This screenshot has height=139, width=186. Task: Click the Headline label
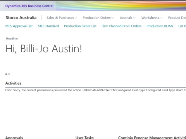[12, 39]
